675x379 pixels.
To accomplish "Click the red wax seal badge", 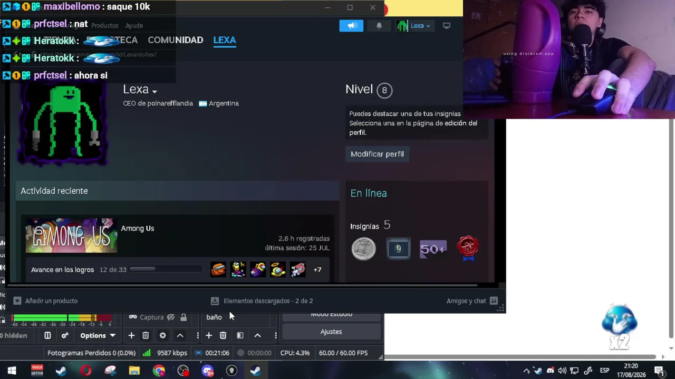I will 468,248.
